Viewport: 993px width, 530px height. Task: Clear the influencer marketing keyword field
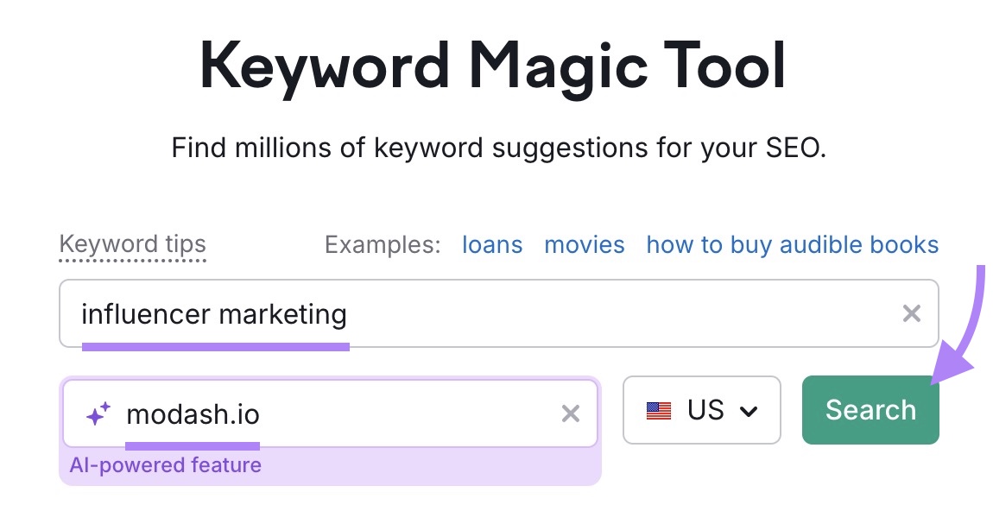point(912,313)
